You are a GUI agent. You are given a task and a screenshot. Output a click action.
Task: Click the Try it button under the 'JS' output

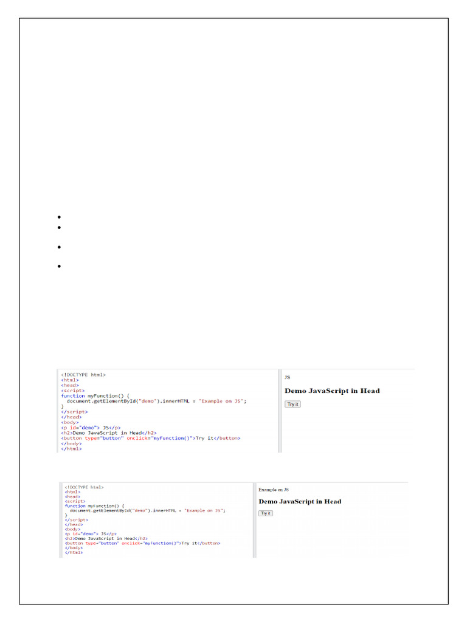click(292, 404)
